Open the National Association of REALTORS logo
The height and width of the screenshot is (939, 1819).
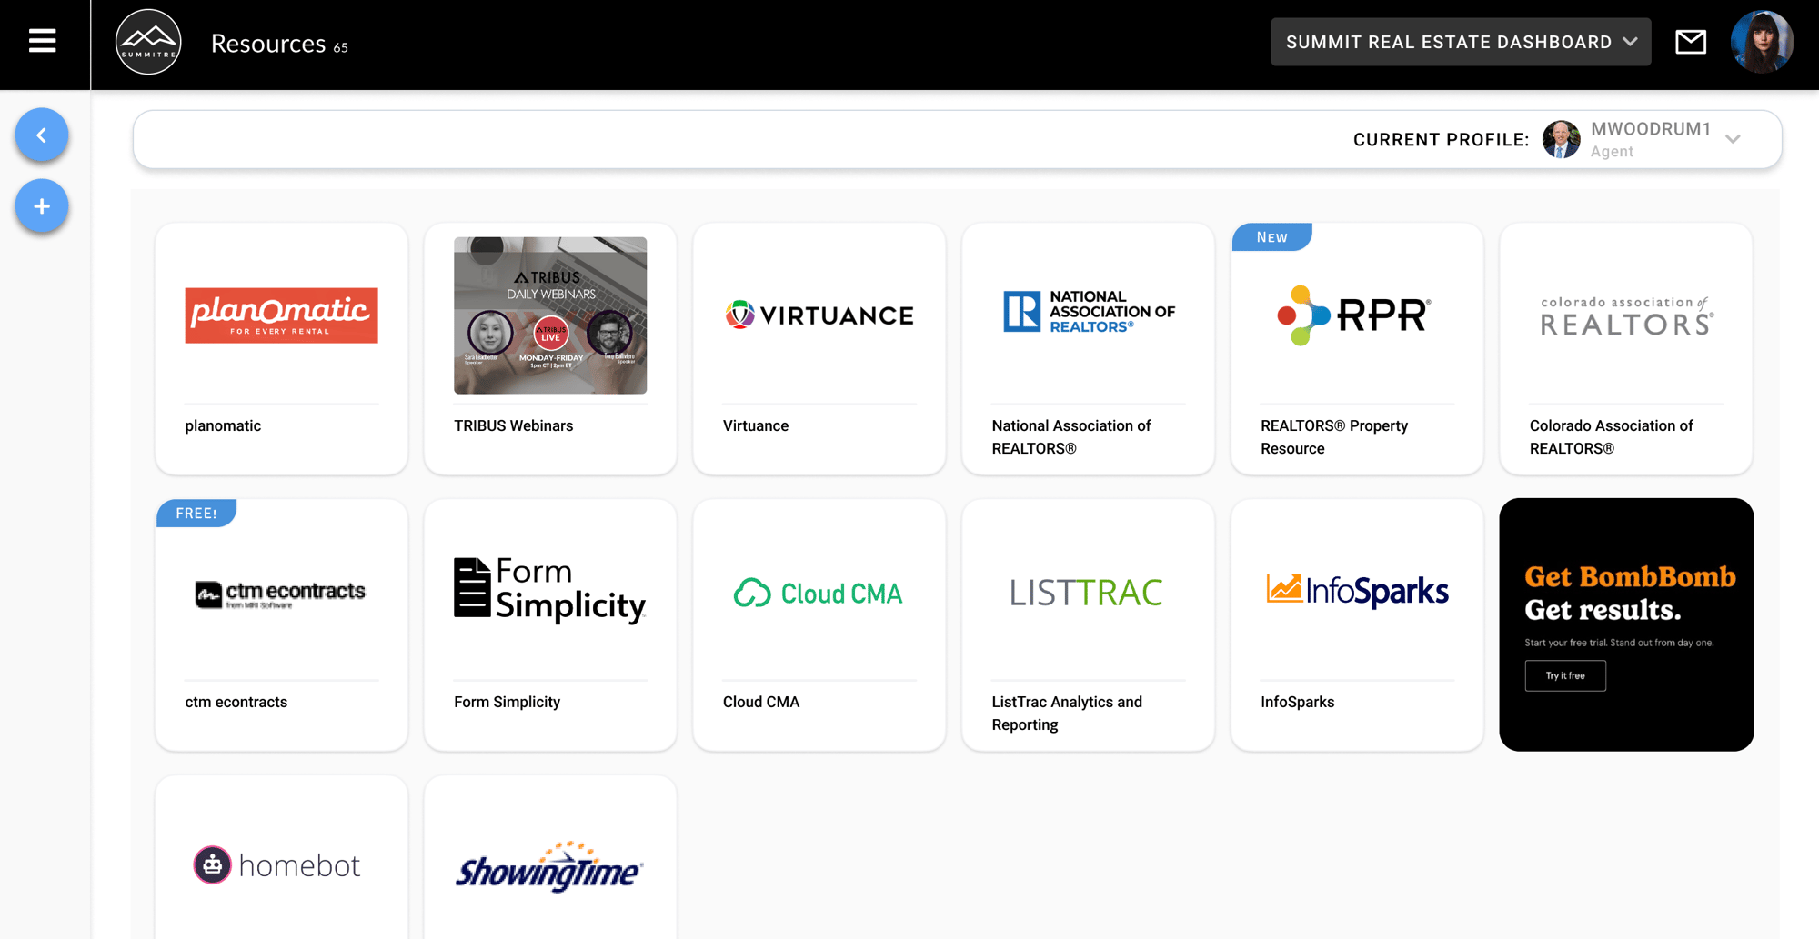1089,312
